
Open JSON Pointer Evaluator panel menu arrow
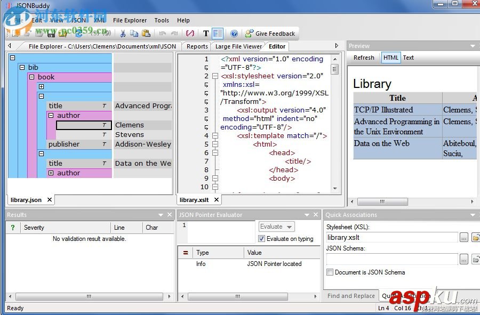[307, 215]
